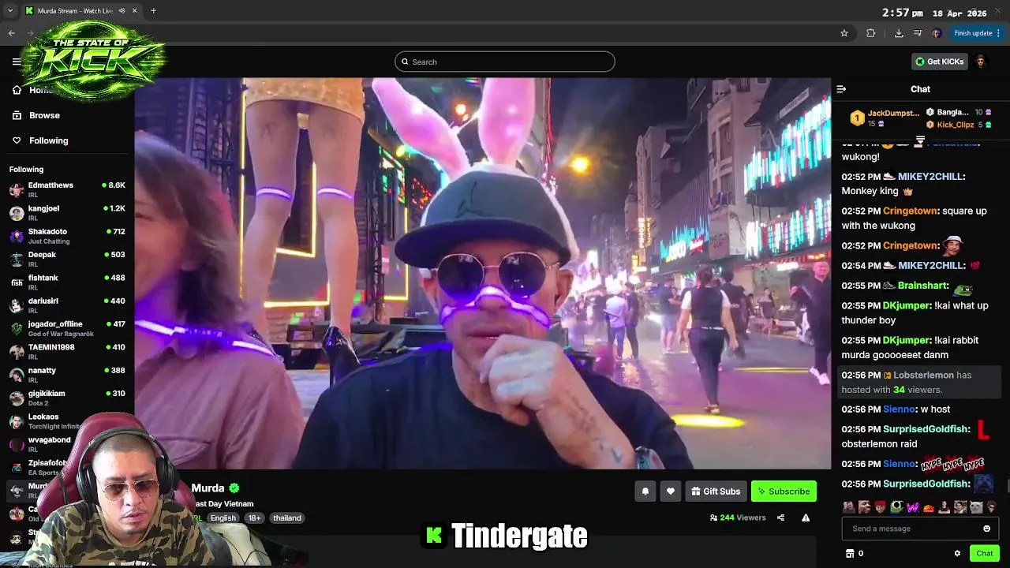The image size is (1010, 568).
Task: Share the stream via share icon
Action: tap(780, 518)
